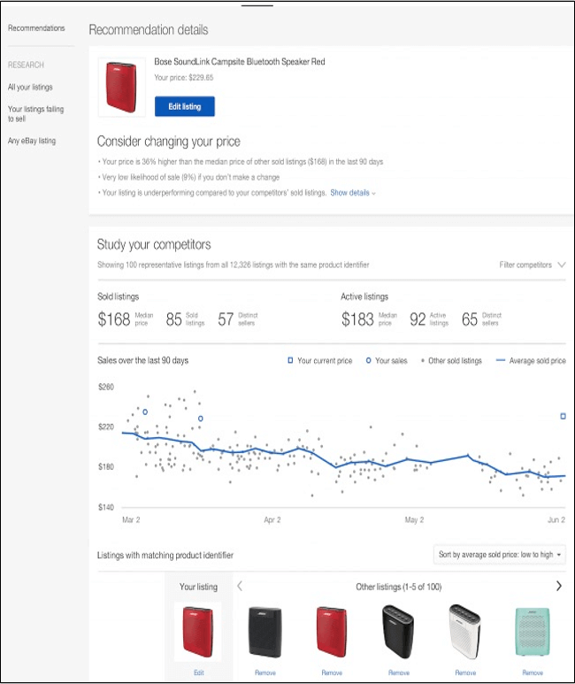This screenshot has width=575, height=684.
Task: Click Average sold price legend line
Action: tap(501, 360)
